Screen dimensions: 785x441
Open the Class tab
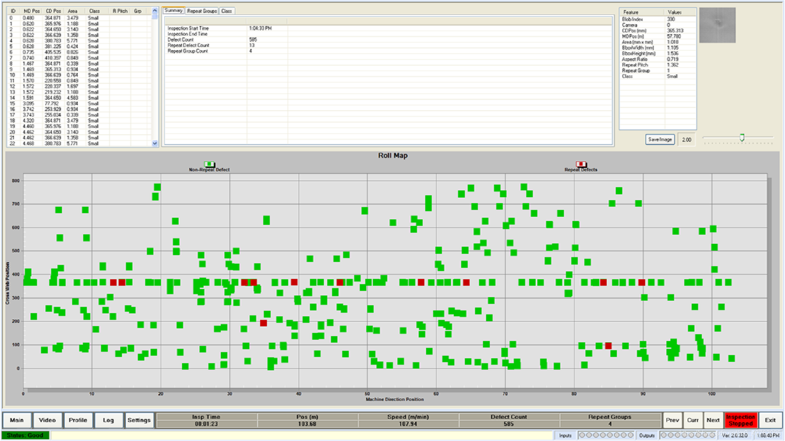click(x=227, y=11)
